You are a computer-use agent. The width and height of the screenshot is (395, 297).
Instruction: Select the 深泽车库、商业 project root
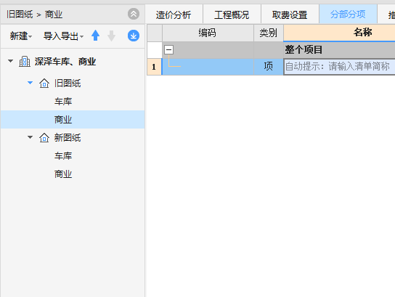pos(65,62)
